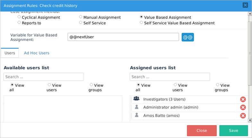Switch to the Ad Hoc Users tab
The width and height of the screenshot is (252, 138).
(x=37, y=53)
